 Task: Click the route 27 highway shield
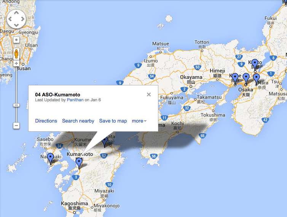point(239,57)
